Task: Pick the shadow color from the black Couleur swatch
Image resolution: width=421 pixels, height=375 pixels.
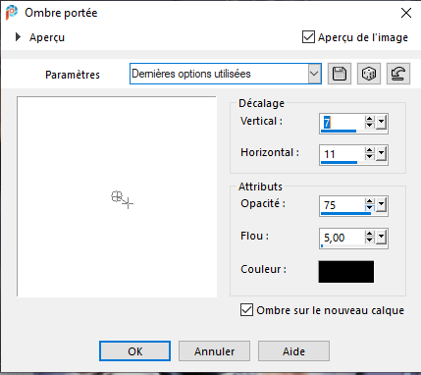Action: (x=346, y=271)
